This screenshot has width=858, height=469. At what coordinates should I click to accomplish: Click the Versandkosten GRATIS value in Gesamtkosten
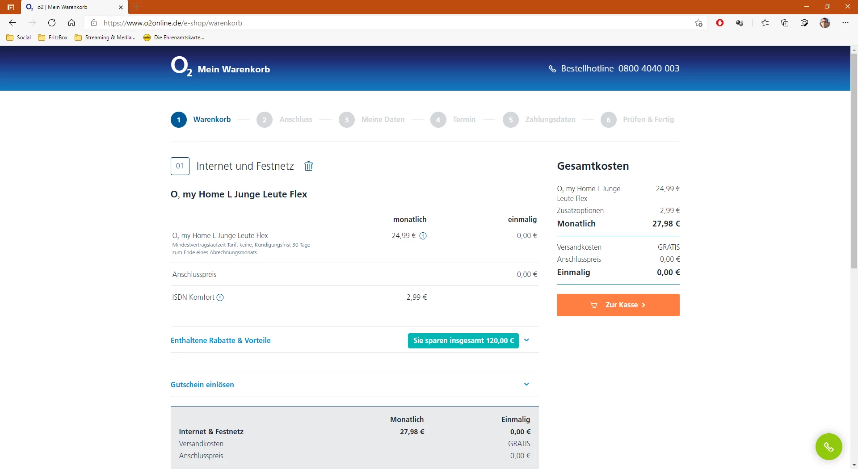669,247
